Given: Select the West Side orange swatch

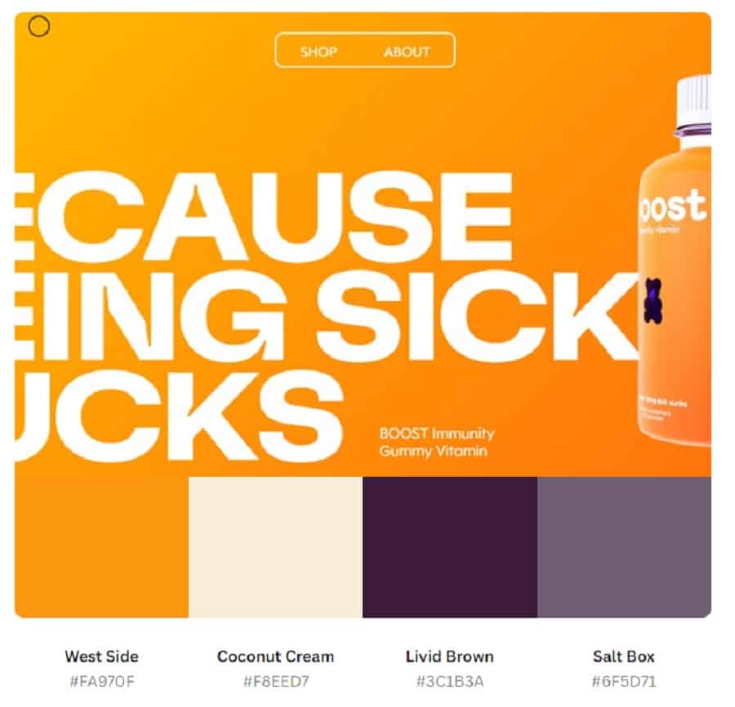Looking at the screenshot, I should [102, 547].
